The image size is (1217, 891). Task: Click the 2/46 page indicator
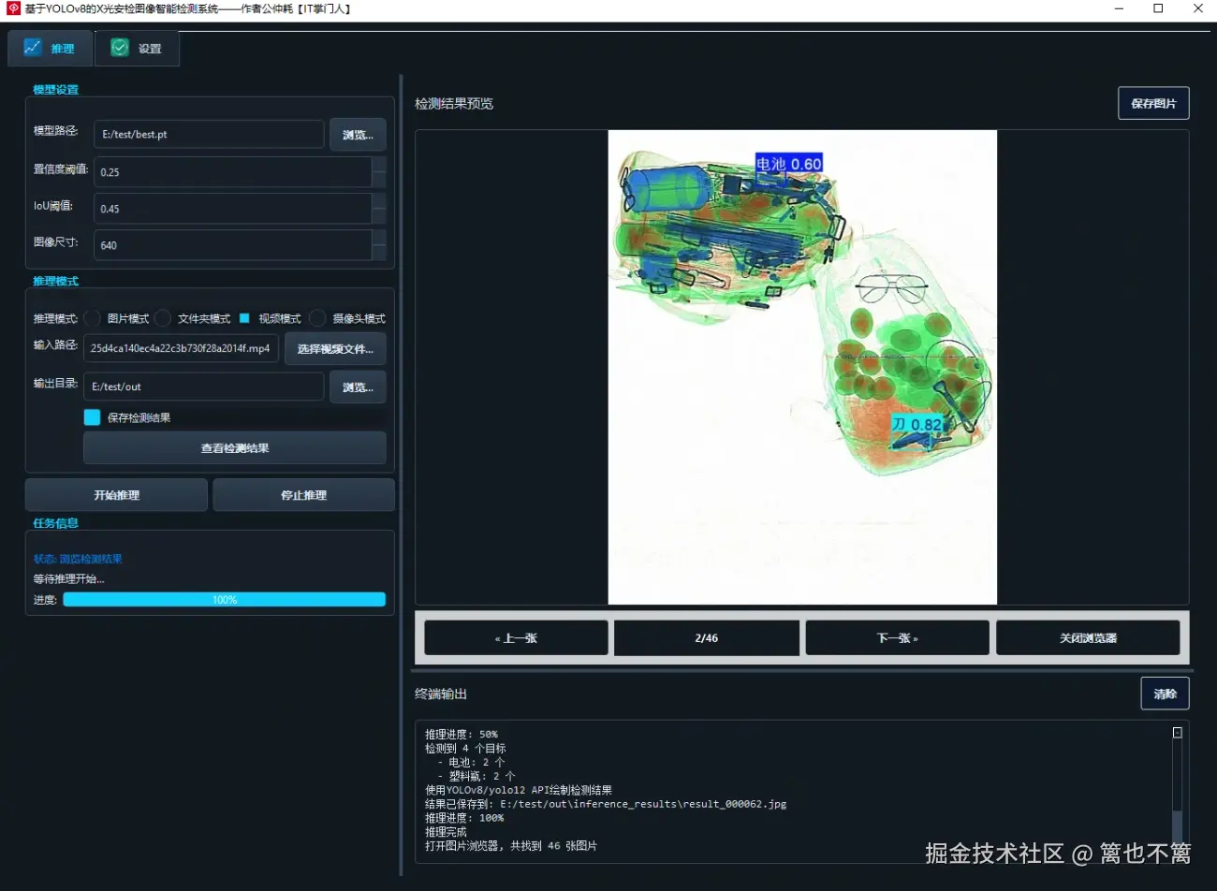click(707, 638)
